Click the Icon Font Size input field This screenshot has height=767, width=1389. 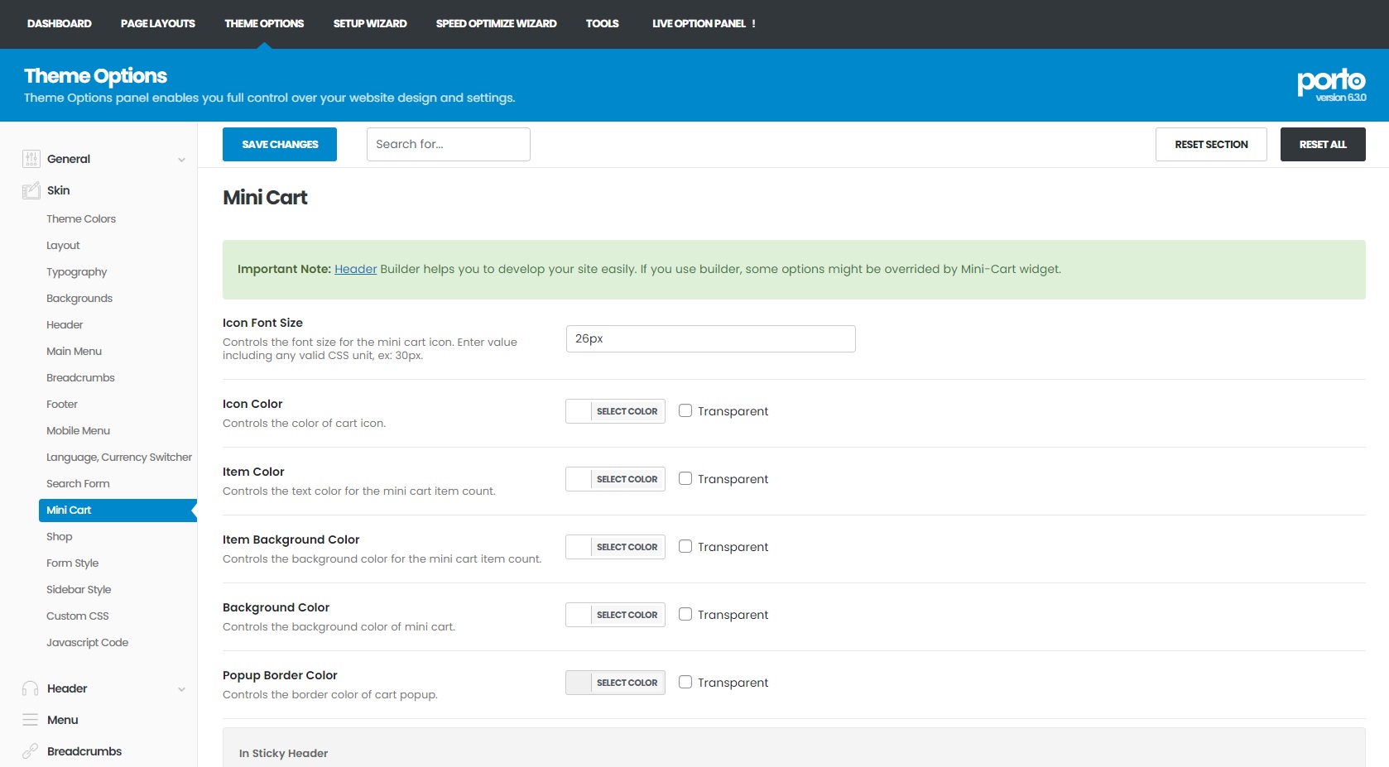tap(710, 338)
